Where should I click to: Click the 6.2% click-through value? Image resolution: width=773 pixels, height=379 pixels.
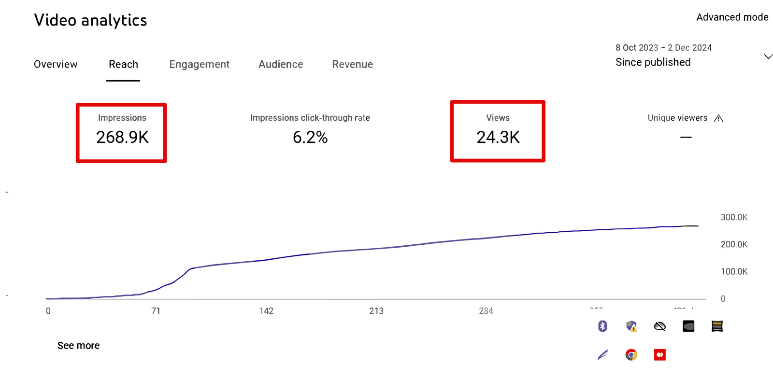click(310, 138)
